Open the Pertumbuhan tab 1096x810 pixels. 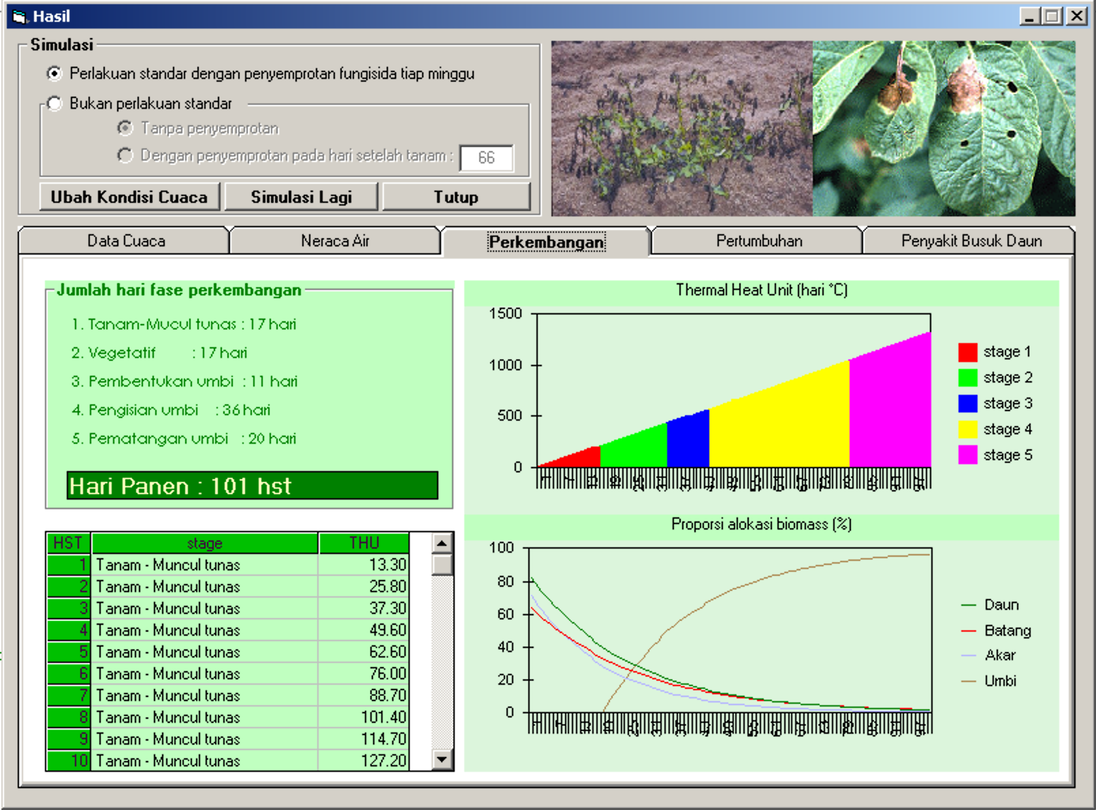[x=758, y=241]
